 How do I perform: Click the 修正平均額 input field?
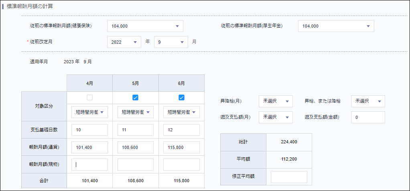[289, 177]
